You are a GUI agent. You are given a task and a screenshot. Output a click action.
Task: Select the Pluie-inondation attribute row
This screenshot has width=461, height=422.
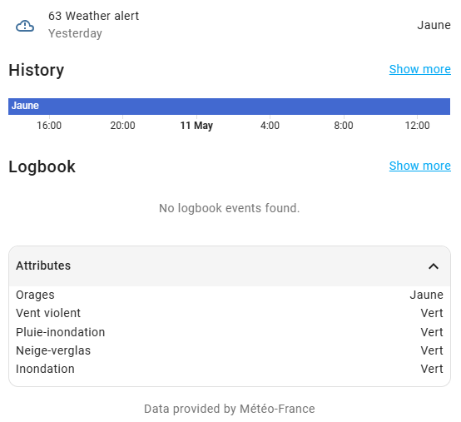pyautogui.click(x=230, y=332)
